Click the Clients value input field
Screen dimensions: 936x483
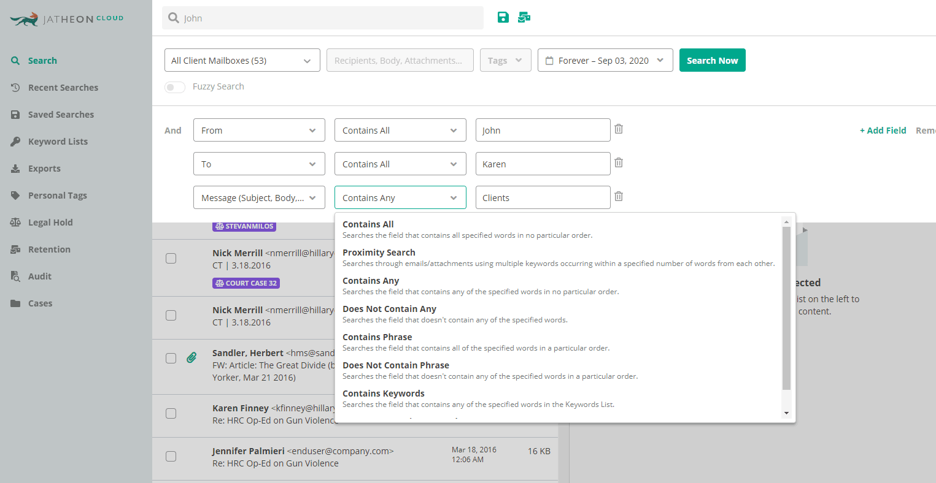coord(542,198)
